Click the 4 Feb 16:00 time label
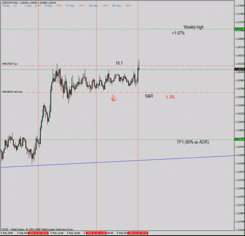This screenshot has height=236, width=245. coord(73,233)
